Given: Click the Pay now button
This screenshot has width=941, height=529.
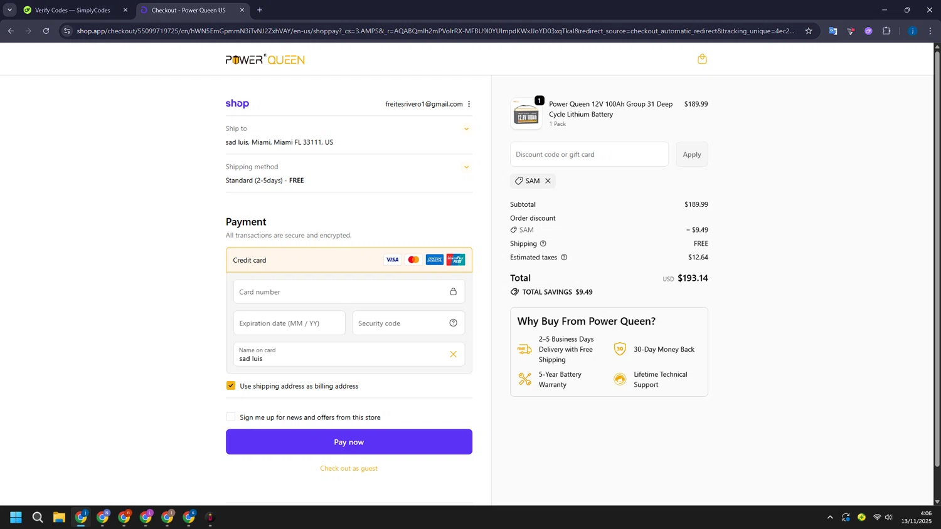Looking at the screenshot, I should point(349,442).
